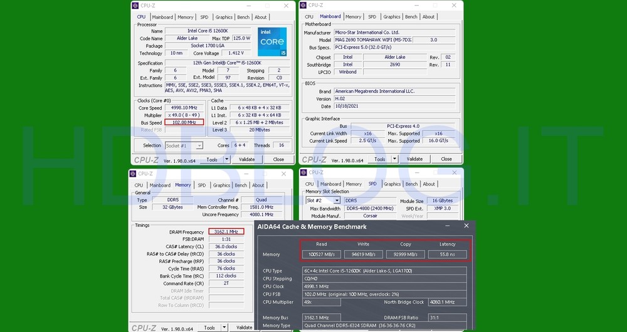This screenshot has width=627, height=332.
Task: Click the Core Speed value 4998.10 MHz
Action: coord(184,108)
